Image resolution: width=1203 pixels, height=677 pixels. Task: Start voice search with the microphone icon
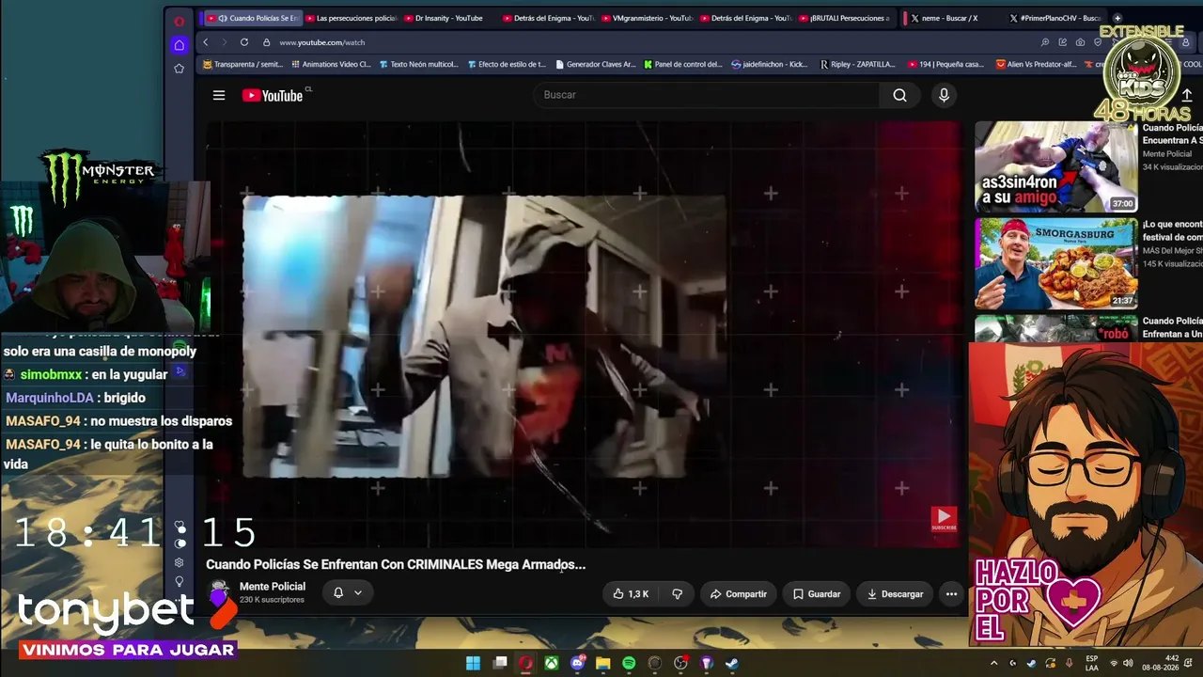tap(944, 95)
